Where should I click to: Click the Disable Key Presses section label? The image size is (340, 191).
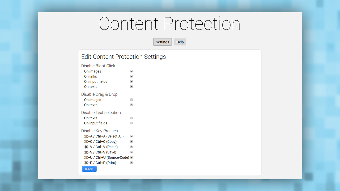click(99, 131)
